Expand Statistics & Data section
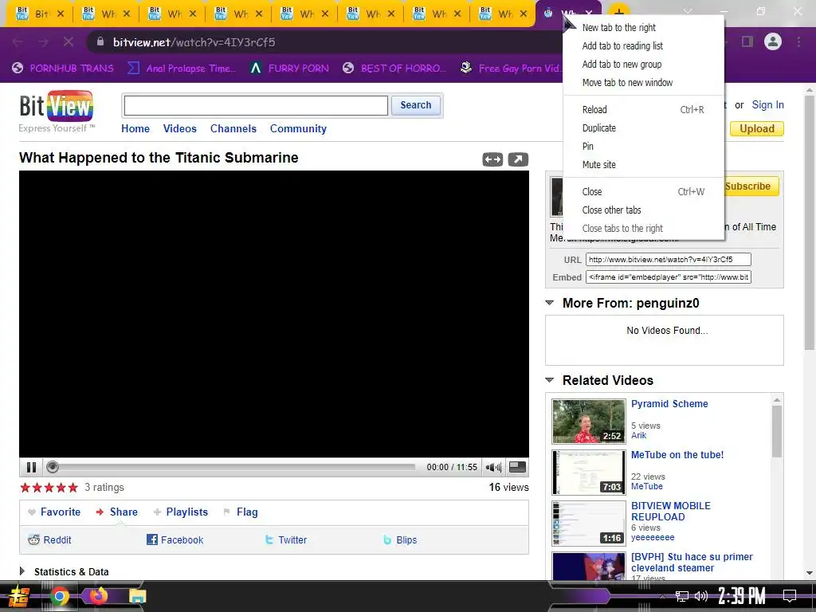This screenshot has width=816, height=612. tap(22, 571)
